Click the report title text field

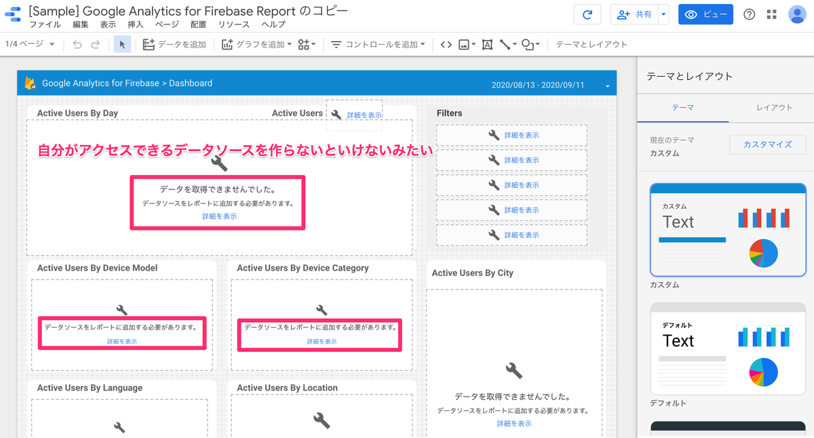(188, 11)
